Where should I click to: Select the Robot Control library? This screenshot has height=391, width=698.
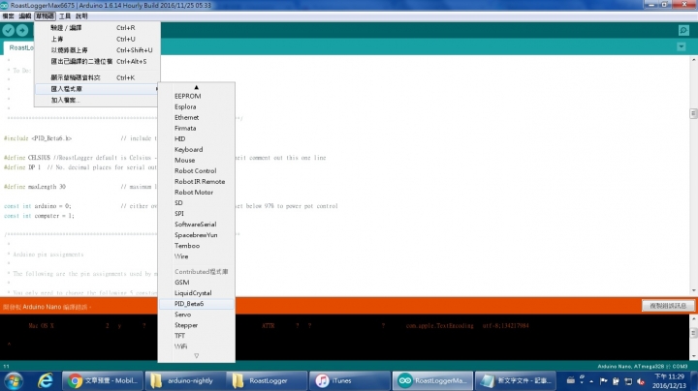coord(196,170)
